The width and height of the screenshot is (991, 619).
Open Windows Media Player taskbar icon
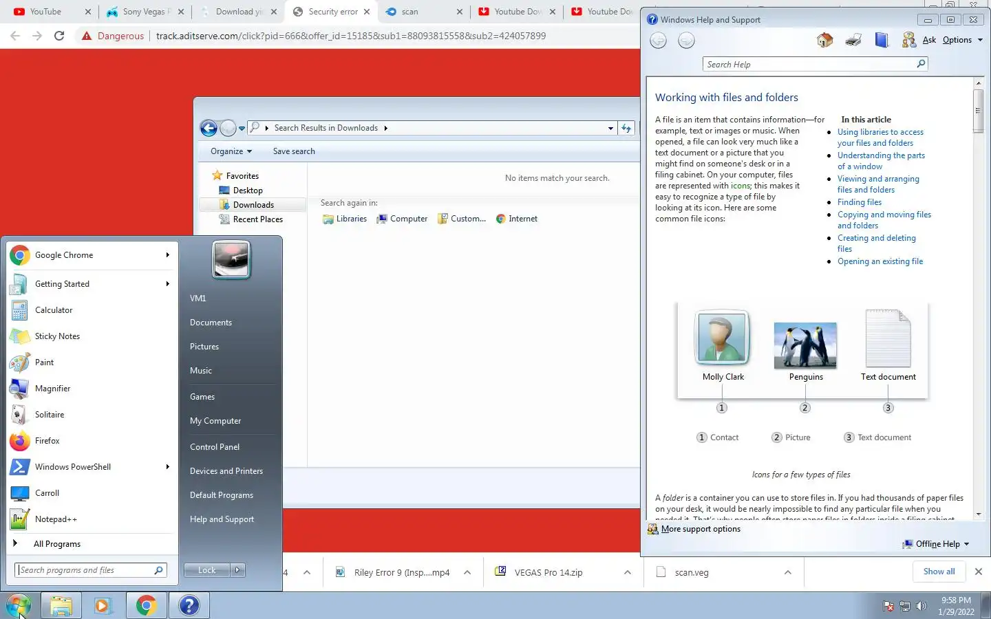pos(103,605)
